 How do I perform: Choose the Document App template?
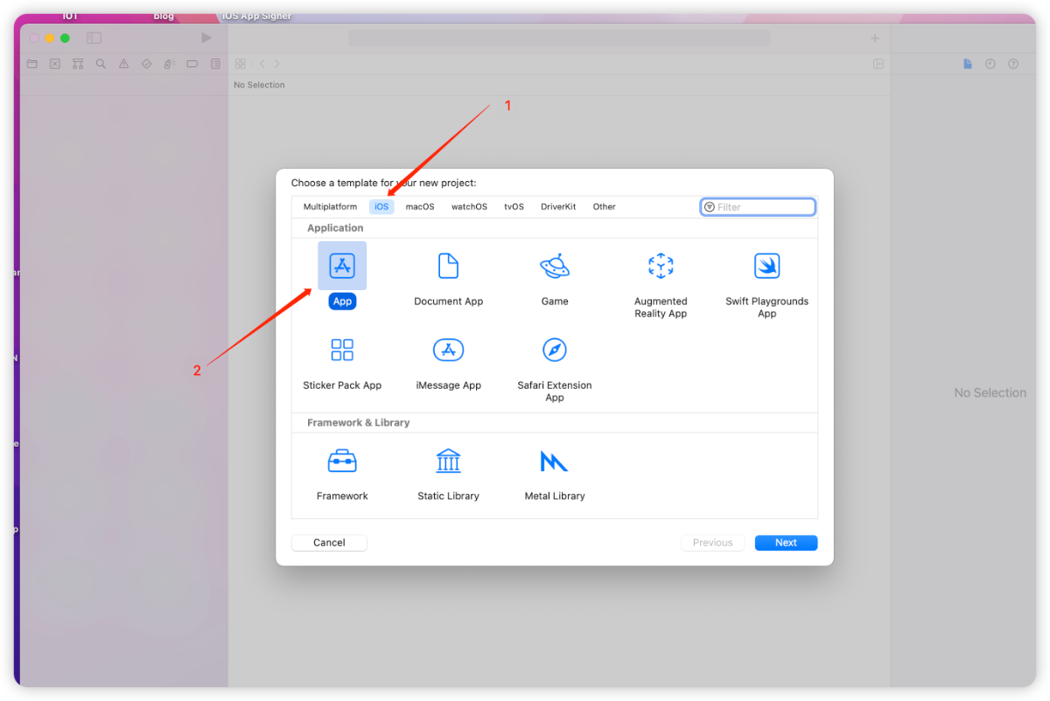448,266
